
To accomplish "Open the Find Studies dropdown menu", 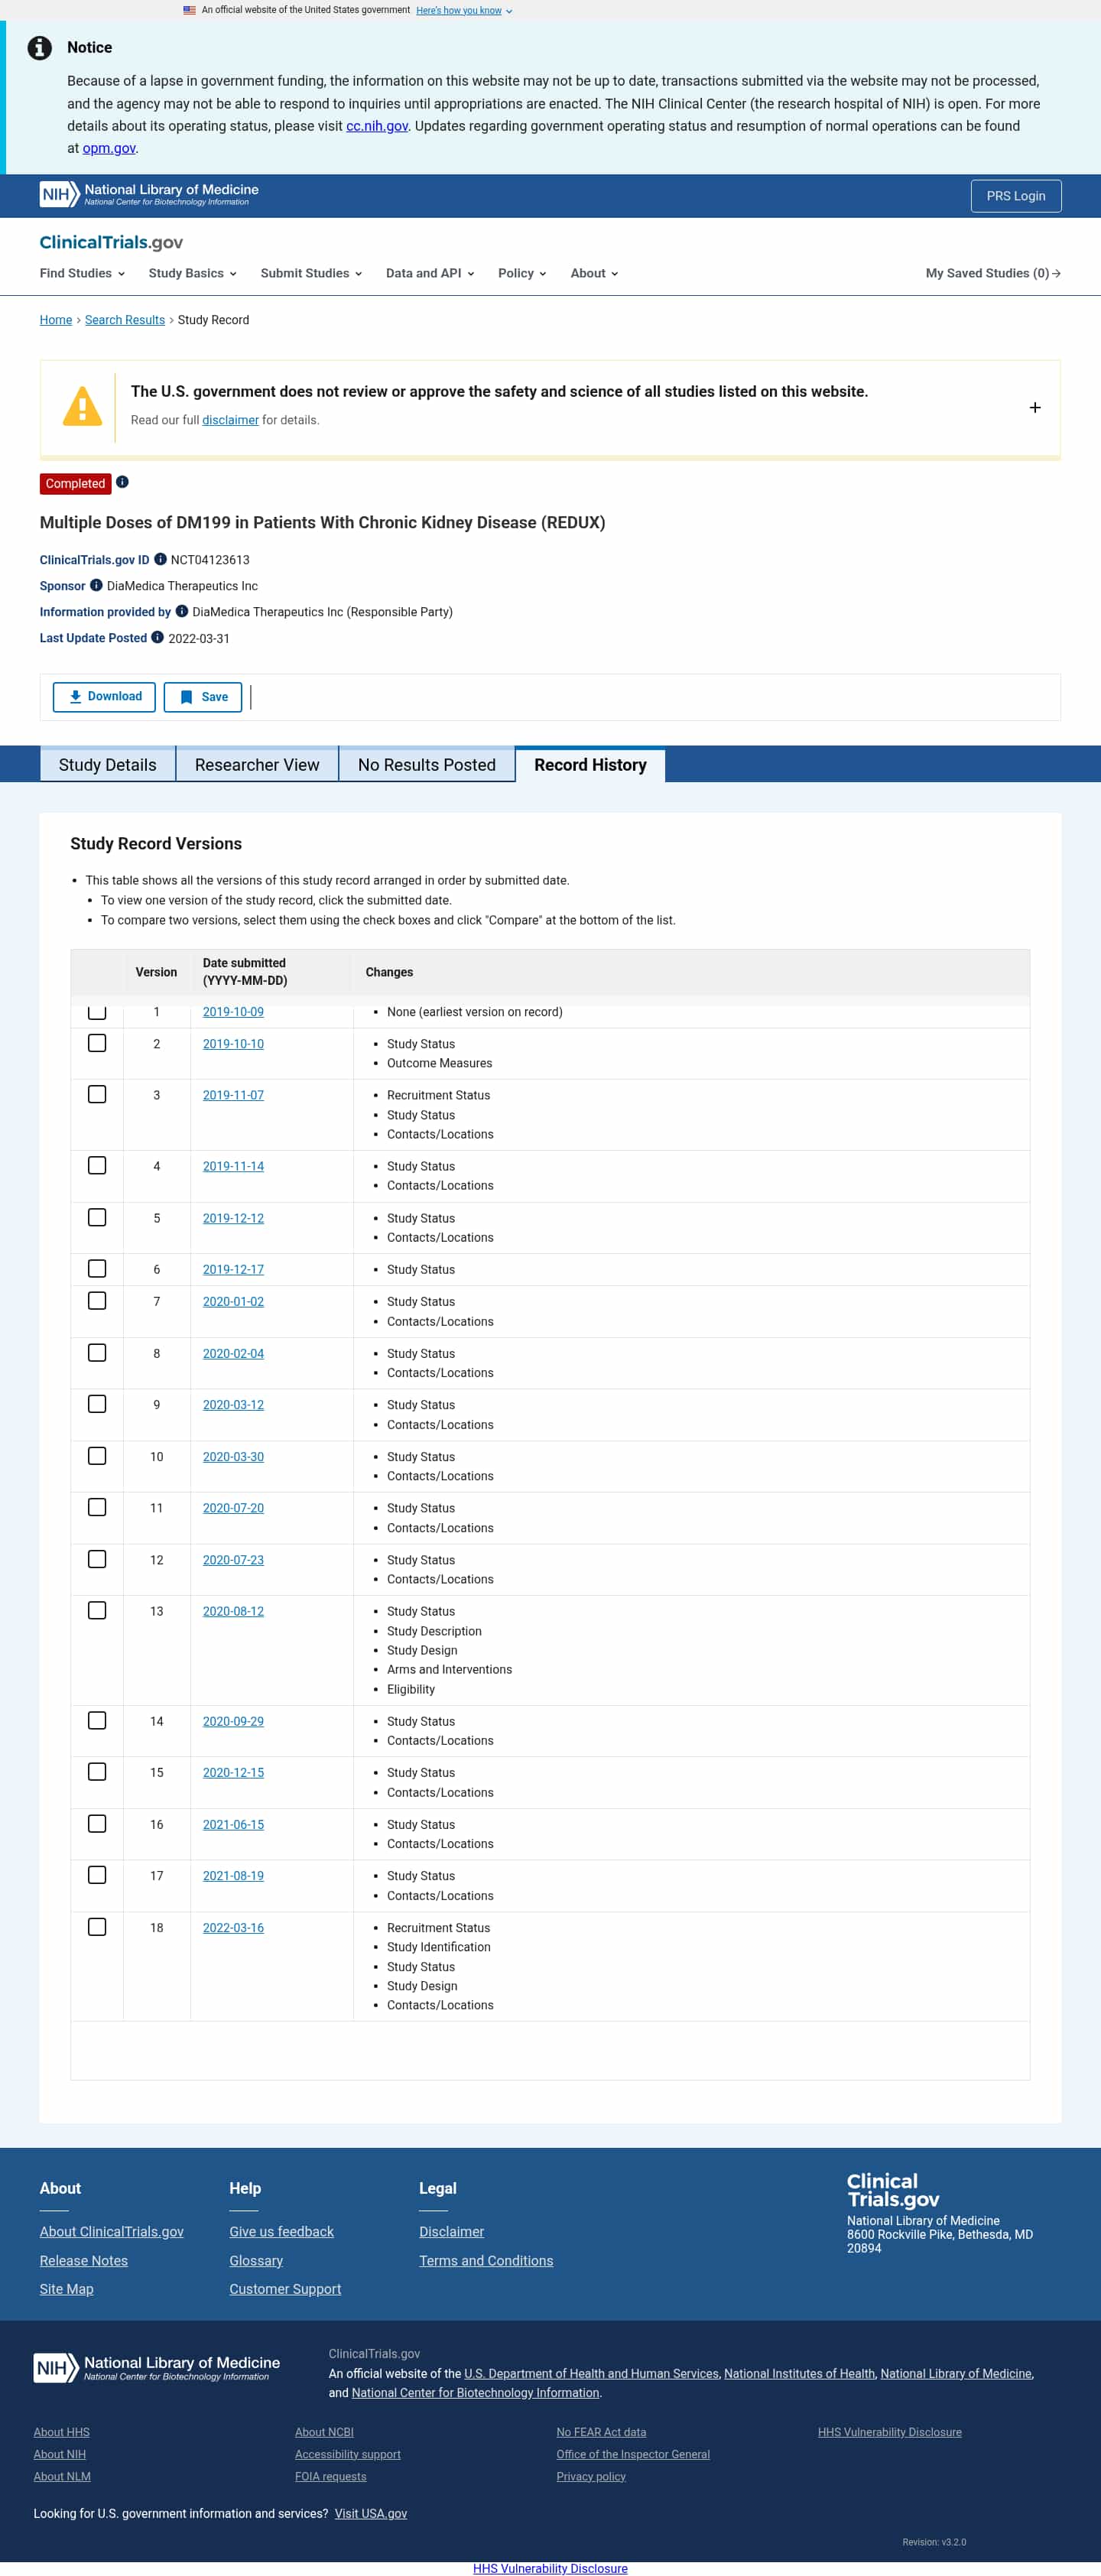I will pos(82,273).
